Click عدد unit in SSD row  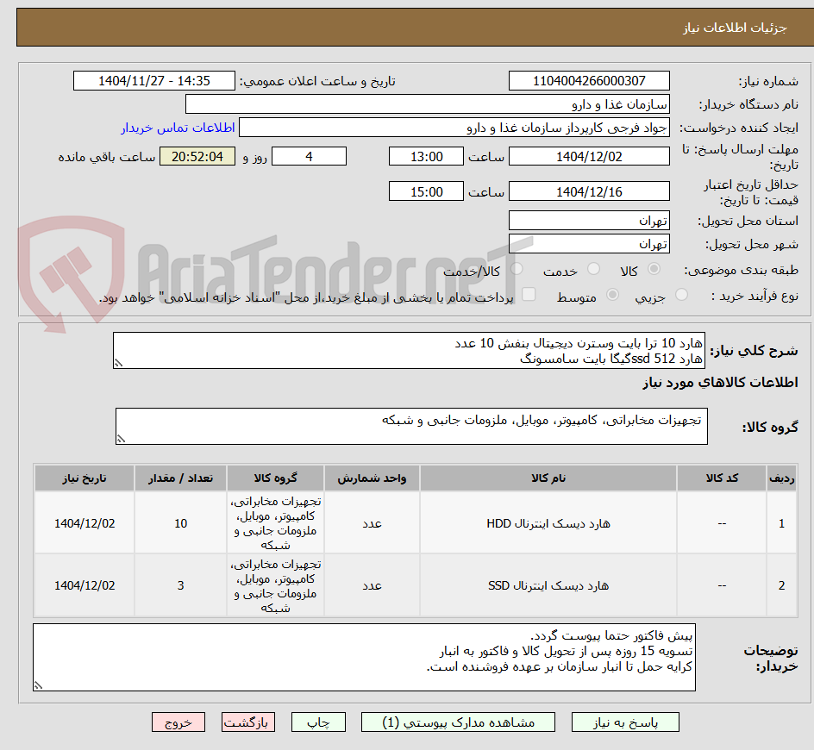point(372,585)
